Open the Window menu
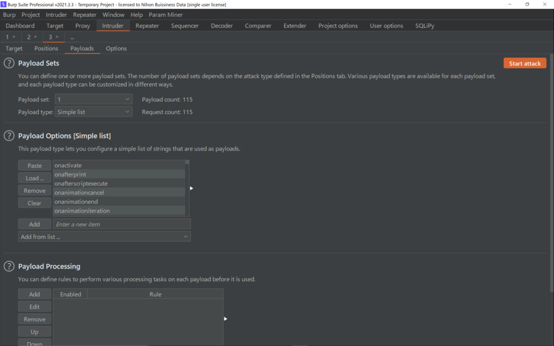554x346 pixels. 113,15
